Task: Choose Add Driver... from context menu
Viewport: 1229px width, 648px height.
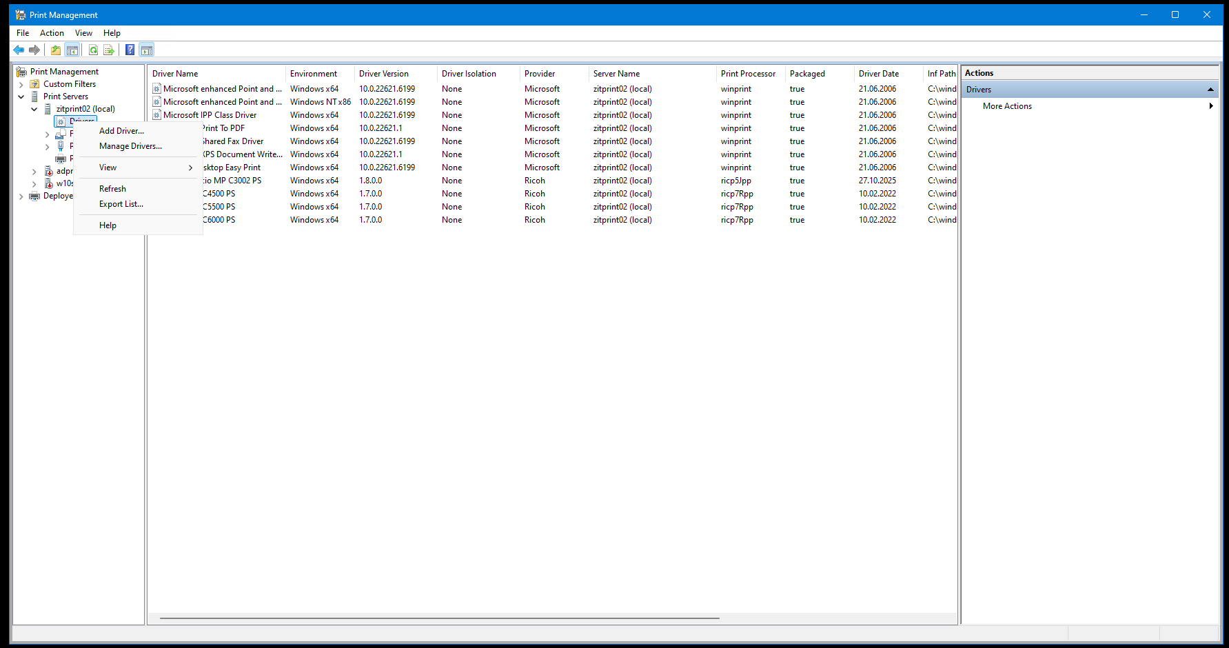Action: (x=121, y=131)
